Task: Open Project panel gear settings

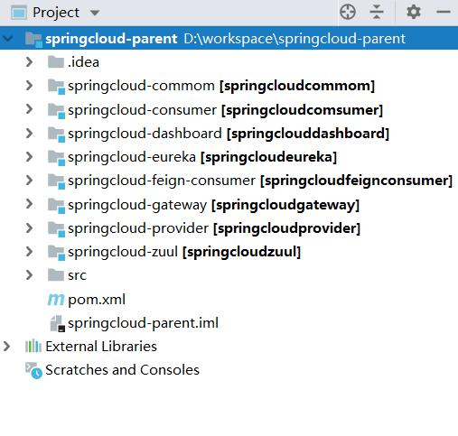Action: click(414, 13)
